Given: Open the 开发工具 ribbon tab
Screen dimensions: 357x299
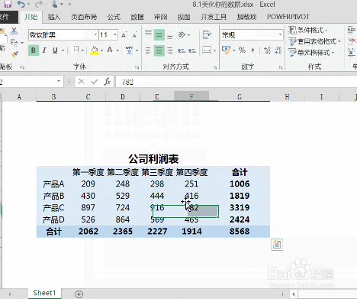Looking at the screenshot, I should 214,17.
